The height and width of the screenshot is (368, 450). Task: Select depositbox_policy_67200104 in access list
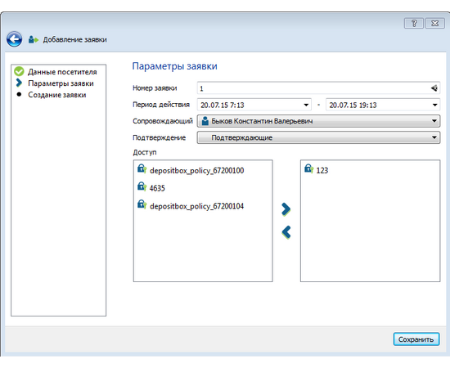pos(196,206)
